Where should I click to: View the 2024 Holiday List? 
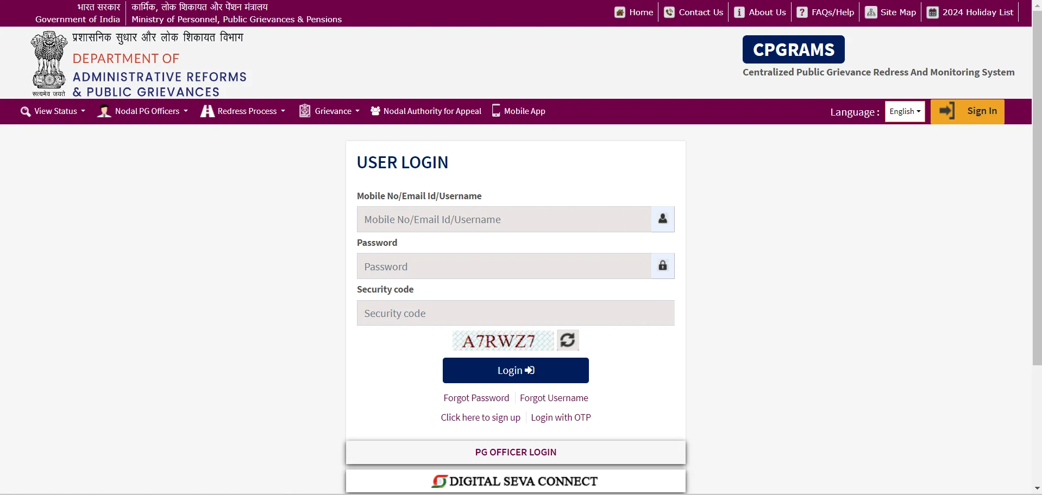970,12
